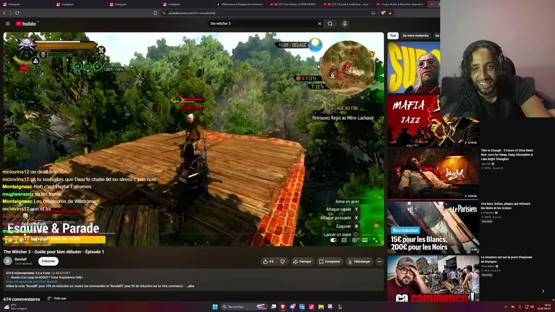Open "This Is Enough - 3 Hours" video title
Viewport: 555px width, 312px height.
click(507, 155)
